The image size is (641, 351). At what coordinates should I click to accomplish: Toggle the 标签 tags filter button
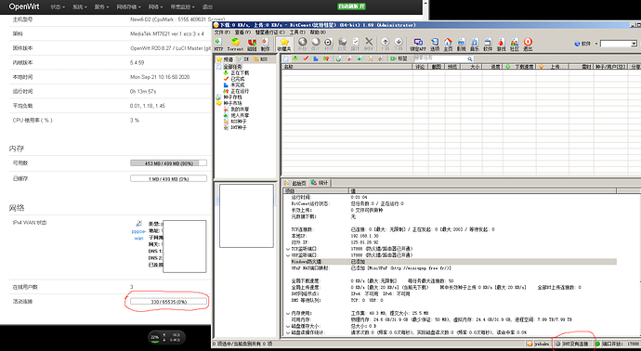399,58
